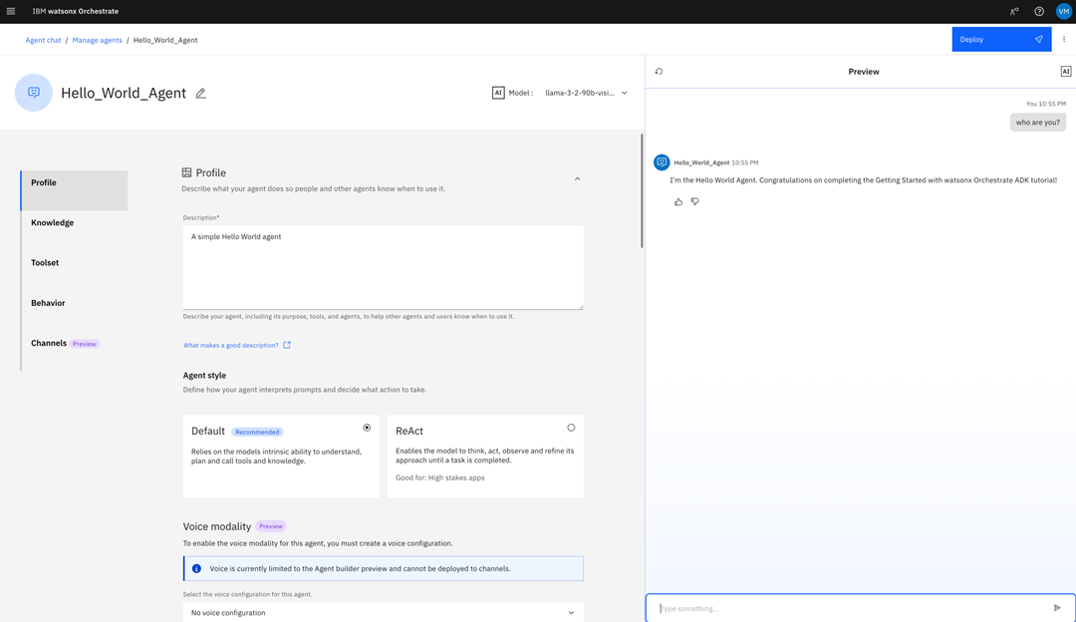Go to Agent chat breadcrumb

[x=43, y=40]
